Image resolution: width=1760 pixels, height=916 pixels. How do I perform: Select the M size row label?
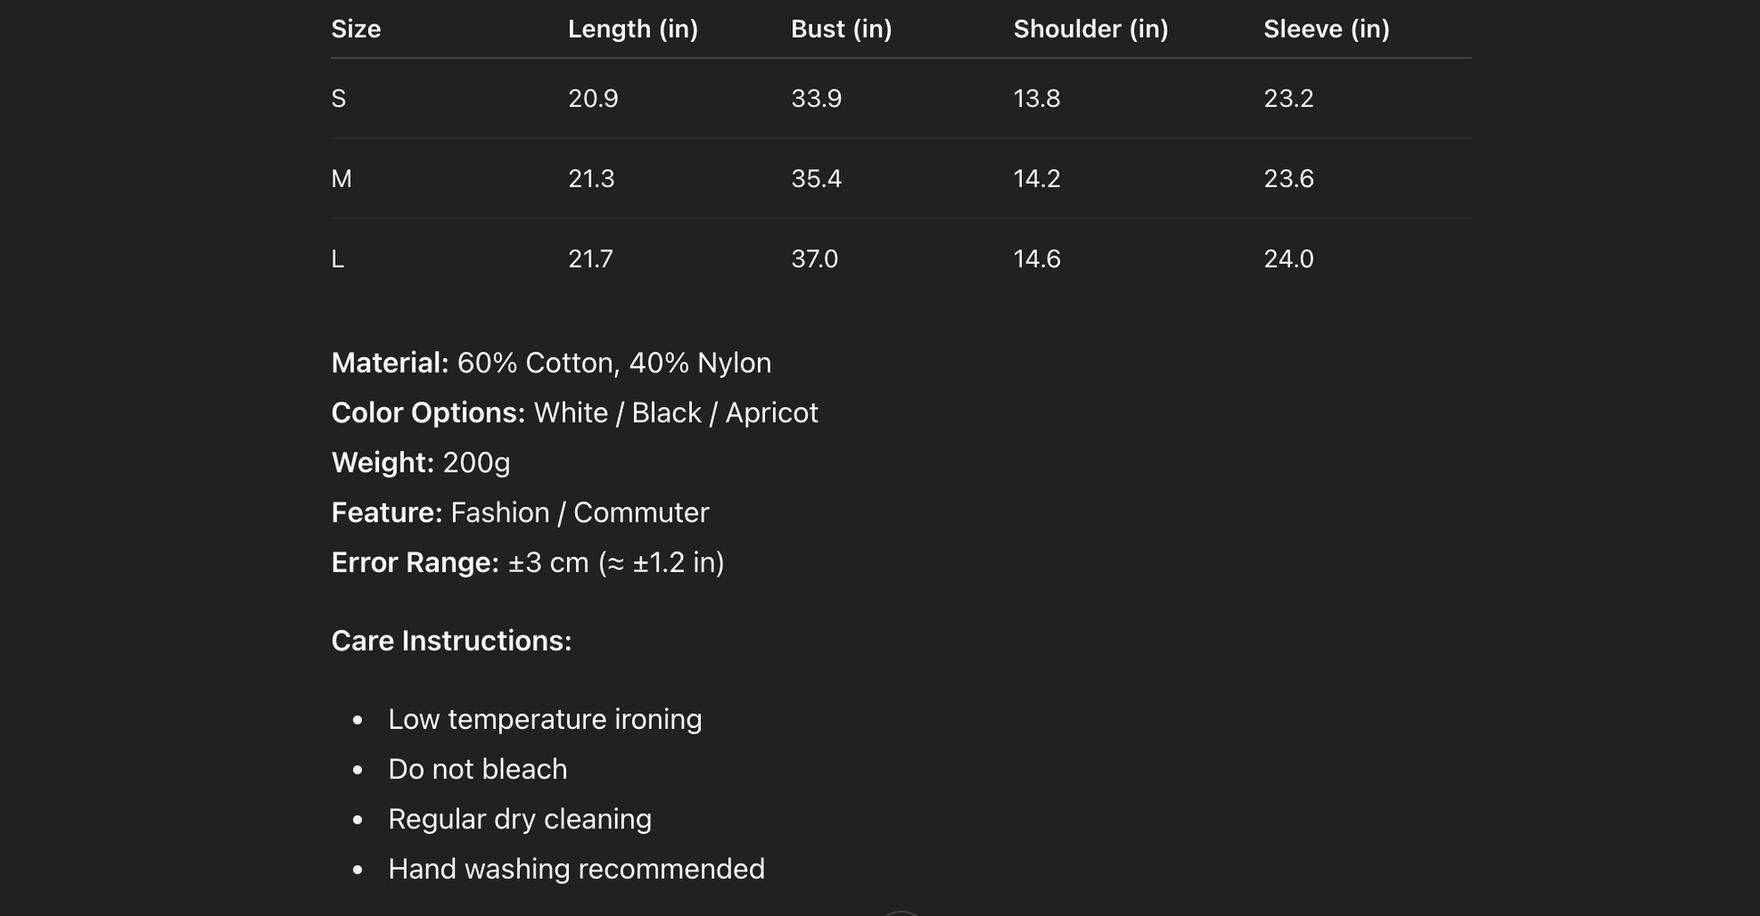click(x=341, y=179)
